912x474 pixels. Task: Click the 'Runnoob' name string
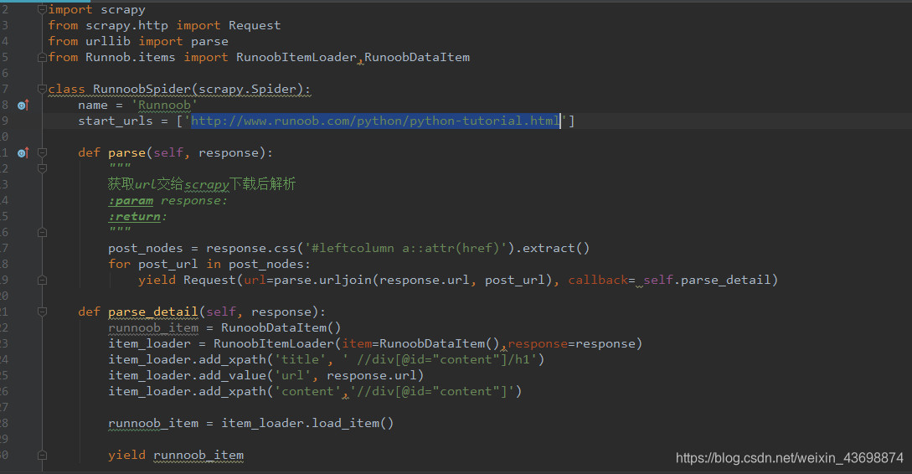(x=164, y=106)
